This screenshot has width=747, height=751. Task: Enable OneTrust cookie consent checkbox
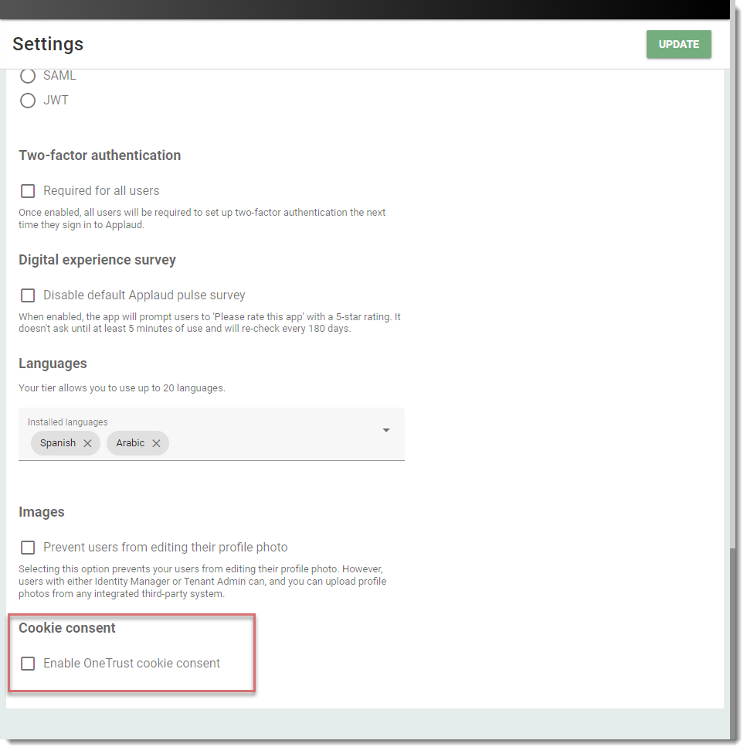28,664
